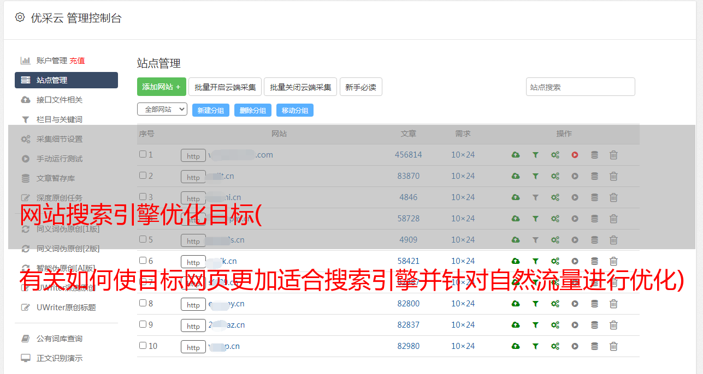703x374 pixels.
Task: Open the 新手必读 guide
Action: pos(361,87)
